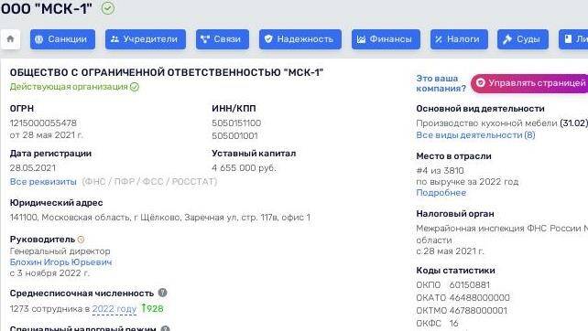Click help icon next to Специальный налоговый режим
Image resolution: width=588 pixels, height=331 pixels.
165,328
